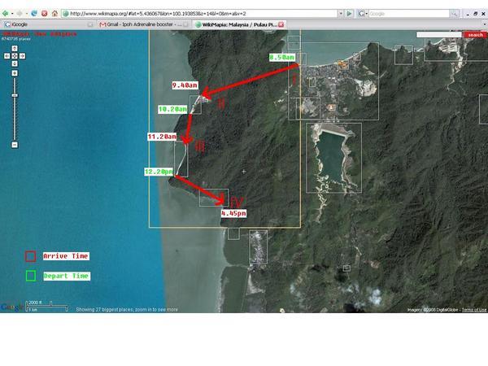The height and width of the screenshot is (366, 488).
Task: Click the red search button on map
Action: (x=475, y=35)
